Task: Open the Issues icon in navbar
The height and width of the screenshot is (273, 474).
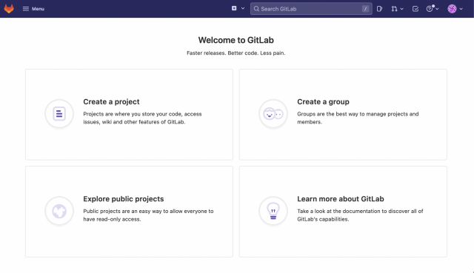Action: (x=380, y=9)
